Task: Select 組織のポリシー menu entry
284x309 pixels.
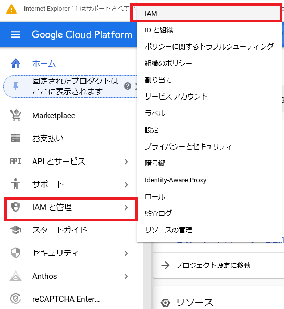Action: point(209,63)
